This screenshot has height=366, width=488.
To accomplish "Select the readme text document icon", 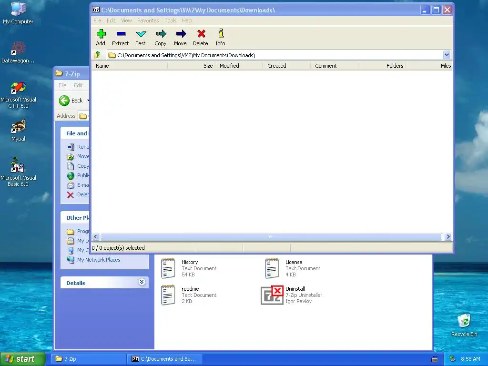I will tap(168, 295).
